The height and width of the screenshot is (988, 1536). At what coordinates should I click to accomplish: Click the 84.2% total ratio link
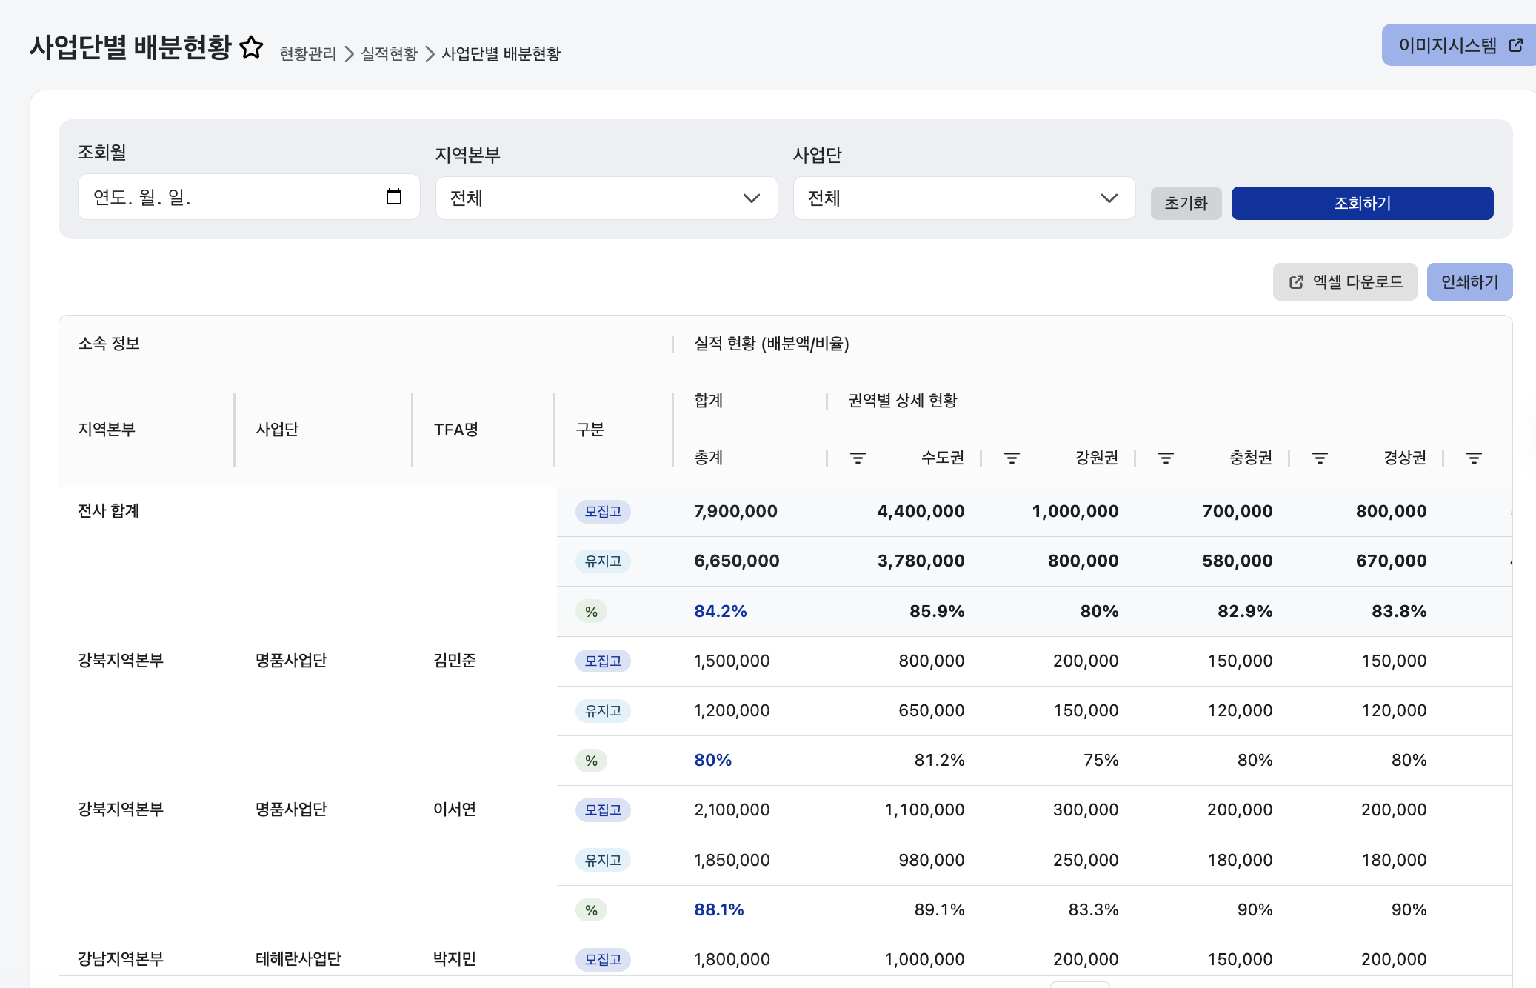pos(720,611)
